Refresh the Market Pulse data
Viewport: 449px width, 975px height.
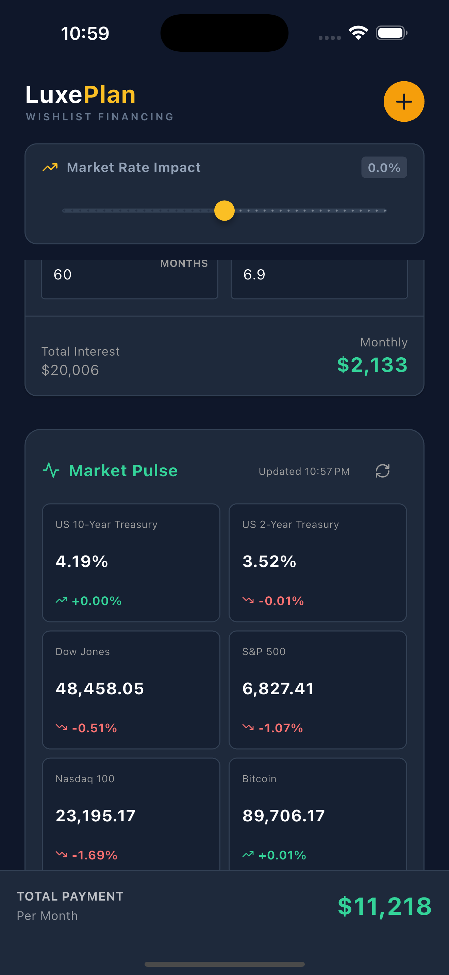[382, 471]
